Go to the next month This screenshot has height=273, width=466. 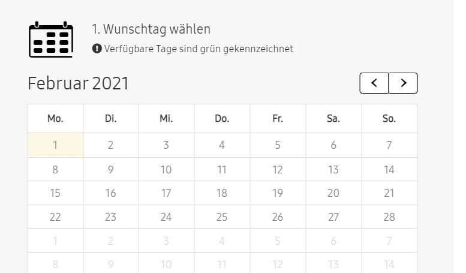point(403,83)
